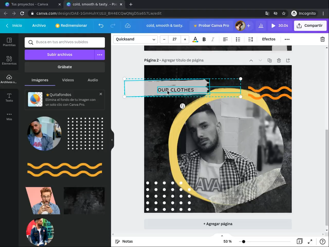Add a new page after page 2

288,60
